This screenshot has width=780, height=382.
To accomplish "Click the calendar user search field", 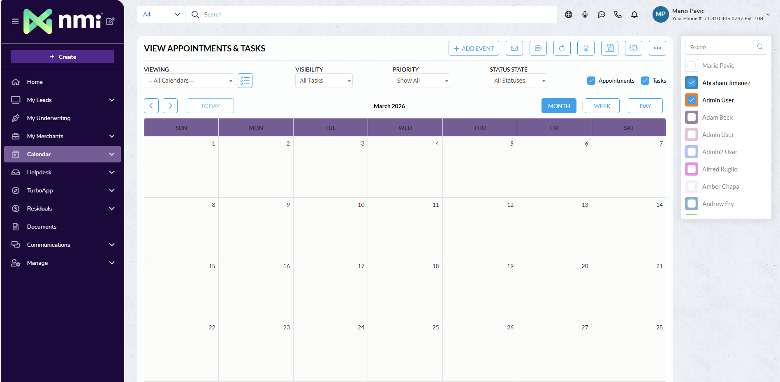I will coord(722,47).
